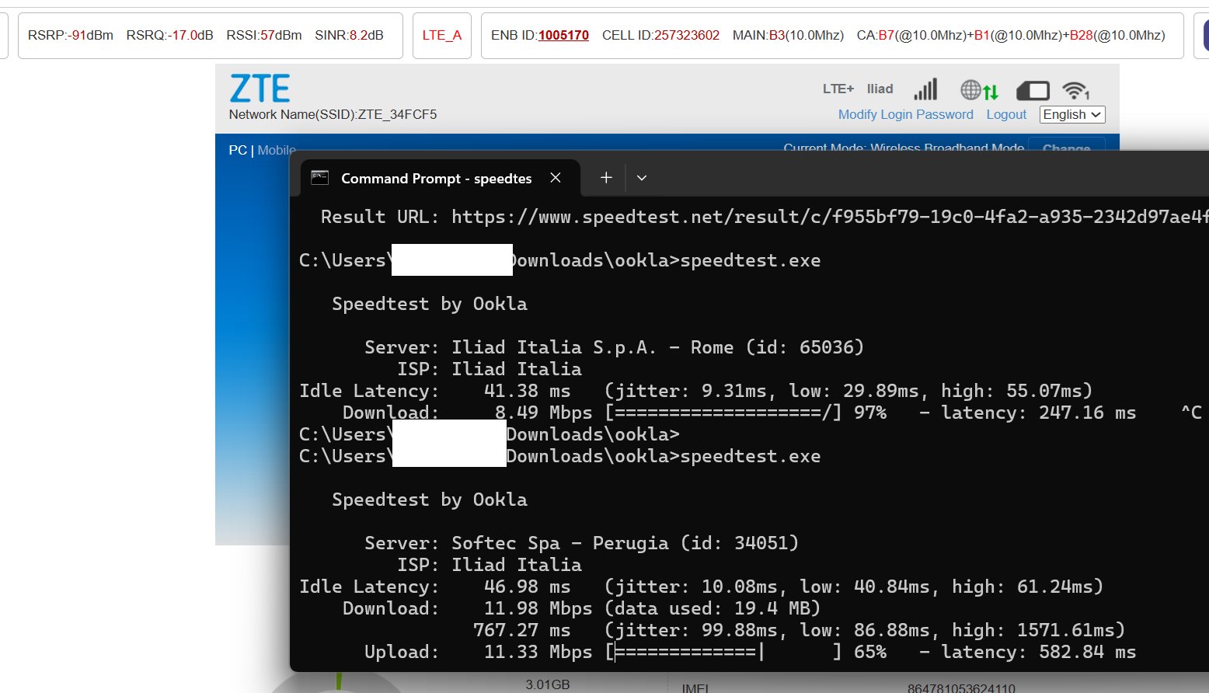Click the LTE_A network type box

(441, 35)
